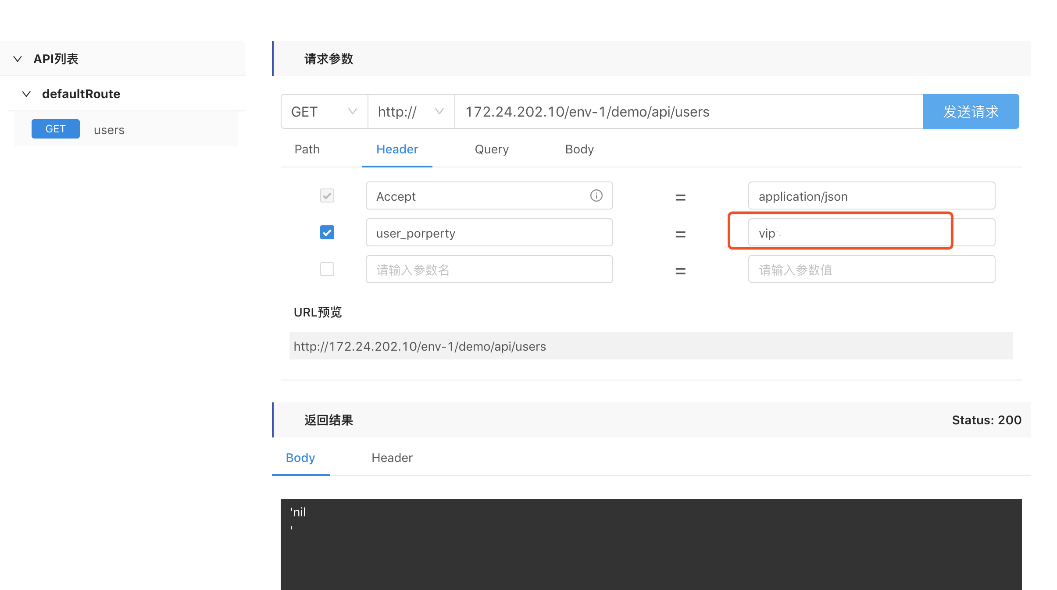
Task: Collapse the API列表 section chevron
Action: 18,59
